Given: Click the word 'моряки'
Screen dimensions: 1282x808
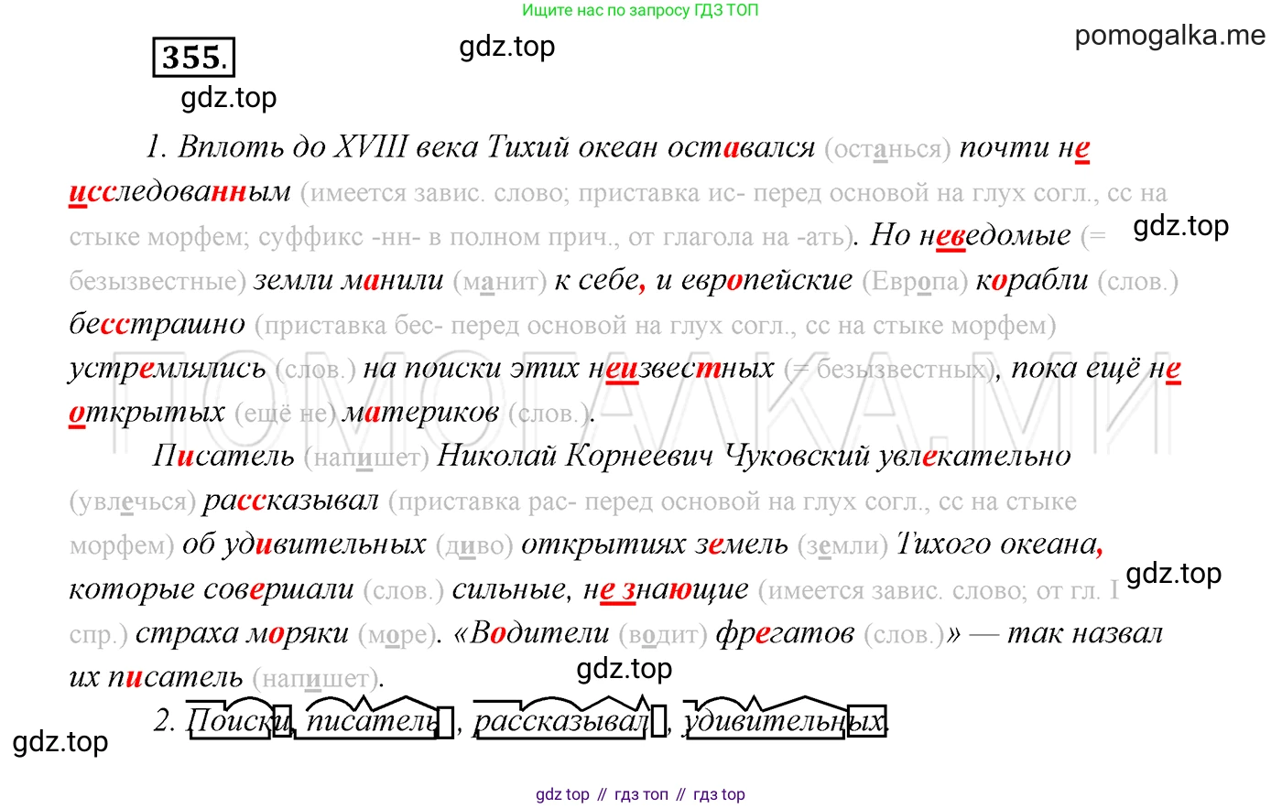Looking at the screenshot, I should coord(298,632).
